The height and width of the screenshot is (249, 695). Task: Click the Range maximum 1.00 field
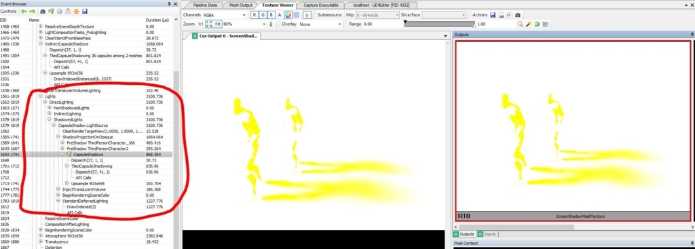(x=495, y=24)
